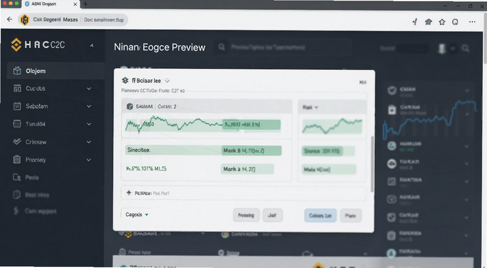Click the sparkle icon beside Pelissa
The image size is (487, 268).
coord(128,192)
